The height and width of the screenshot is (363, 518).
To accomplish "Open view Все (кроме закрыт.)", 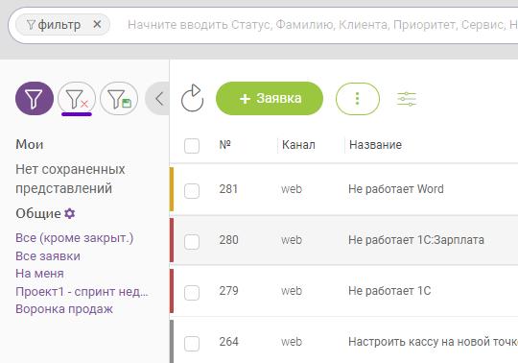I will (x=74, y=238).
